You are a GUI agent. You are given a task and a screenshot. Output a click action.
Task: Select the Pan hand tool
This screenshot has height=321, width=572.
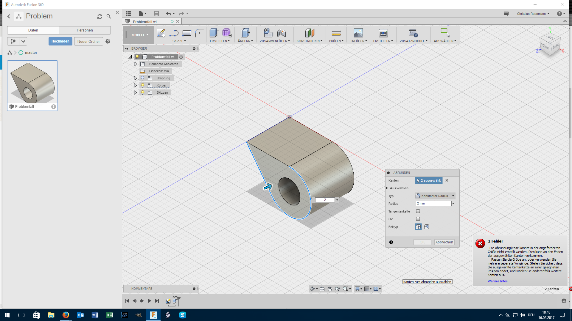point(330,289)
